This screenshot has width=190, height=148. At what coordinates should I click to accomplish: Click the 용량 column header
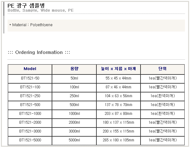click(74, 69)
